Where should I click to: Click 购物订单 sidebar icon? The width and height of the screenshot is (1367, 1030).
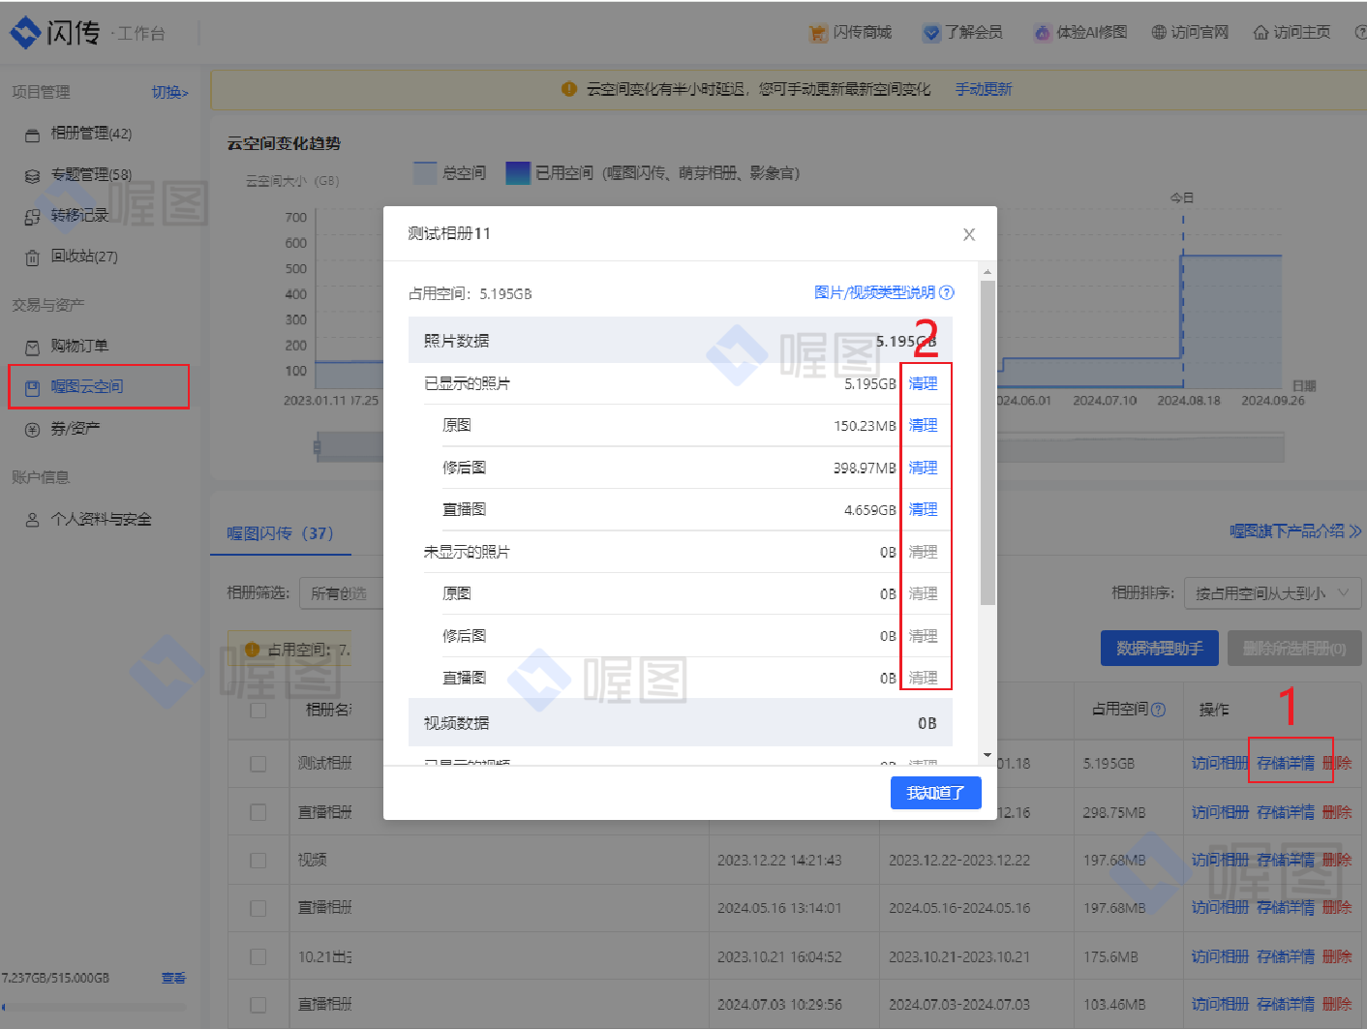(32, 347)
